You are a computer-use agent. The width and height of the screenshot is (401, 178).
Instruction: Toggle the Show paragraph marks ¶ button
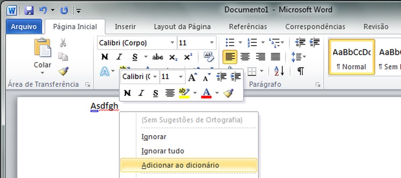tap(301, 71)
